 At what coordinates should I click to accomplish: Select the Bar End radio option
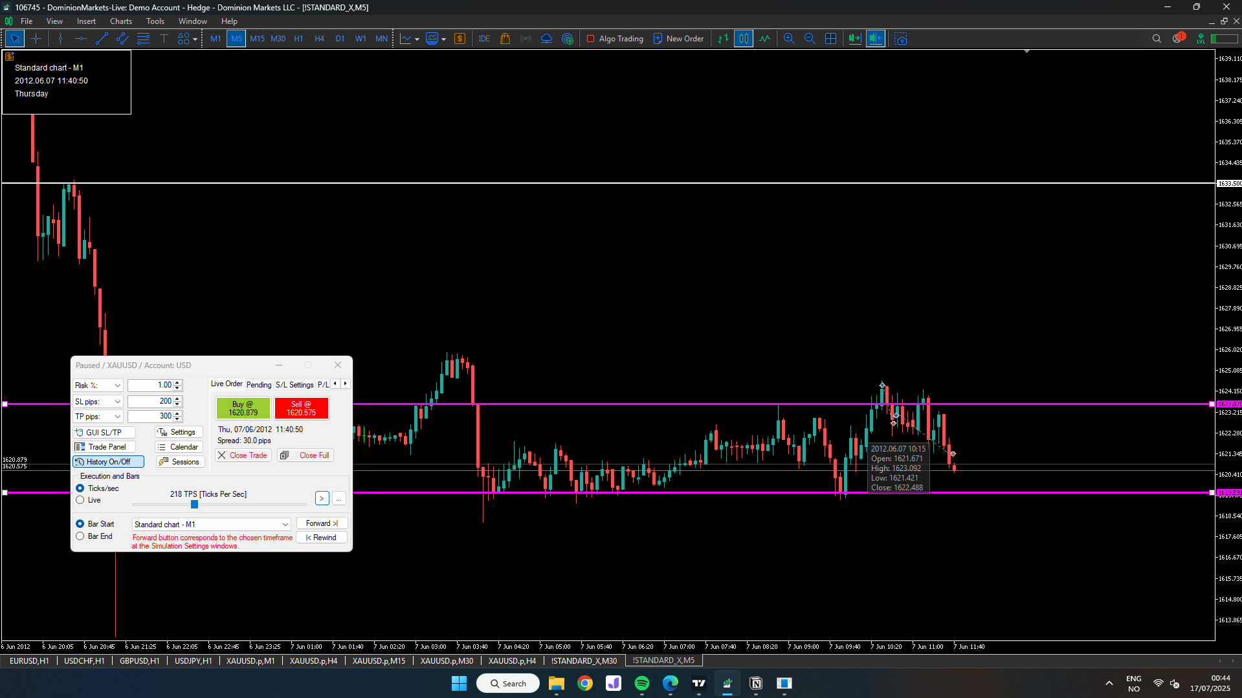[x=80, y=536]
